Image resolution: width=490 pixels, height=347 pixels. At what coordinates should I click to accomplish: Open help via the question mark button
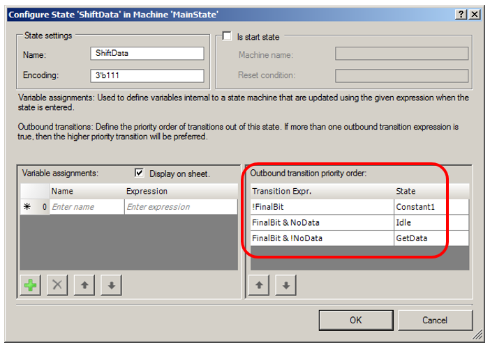(461, 15)
